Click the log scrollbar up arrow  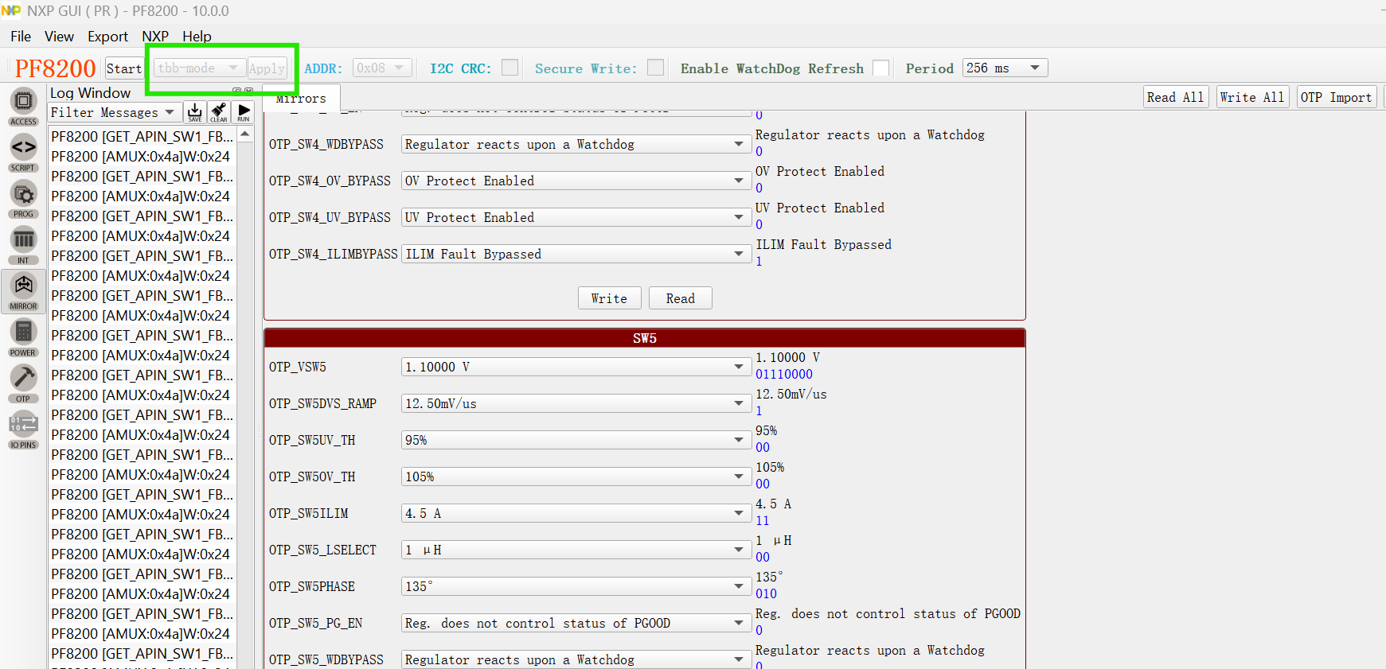[x=245, y=134]
